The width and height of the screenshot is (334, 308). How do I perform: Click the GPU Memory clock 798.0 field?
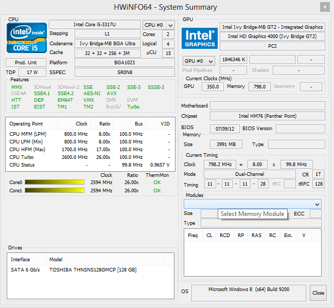point(259,86)
